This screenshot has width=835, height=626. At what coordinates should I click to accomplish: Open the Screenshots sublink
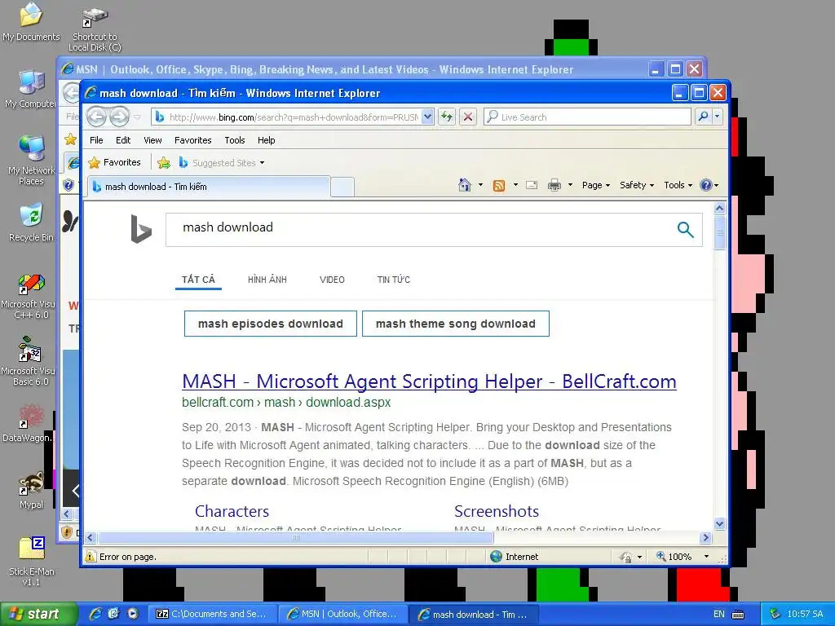[x=497, y=511]
